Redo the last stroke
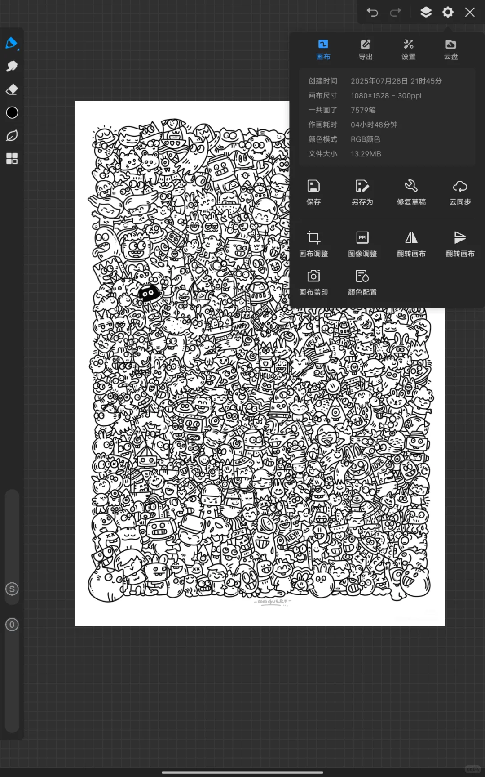This screenshot has height=777, width=485. pos(396,12)
